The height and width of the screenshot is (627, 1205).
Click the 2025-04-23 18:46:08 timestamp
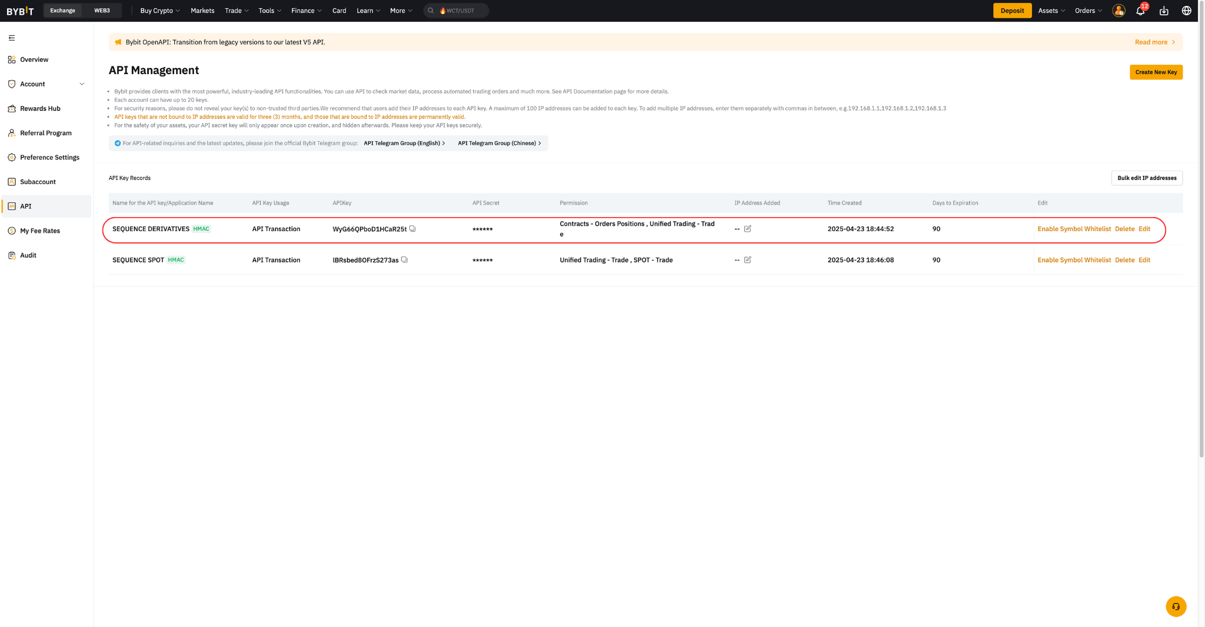(x=860, y=260)
